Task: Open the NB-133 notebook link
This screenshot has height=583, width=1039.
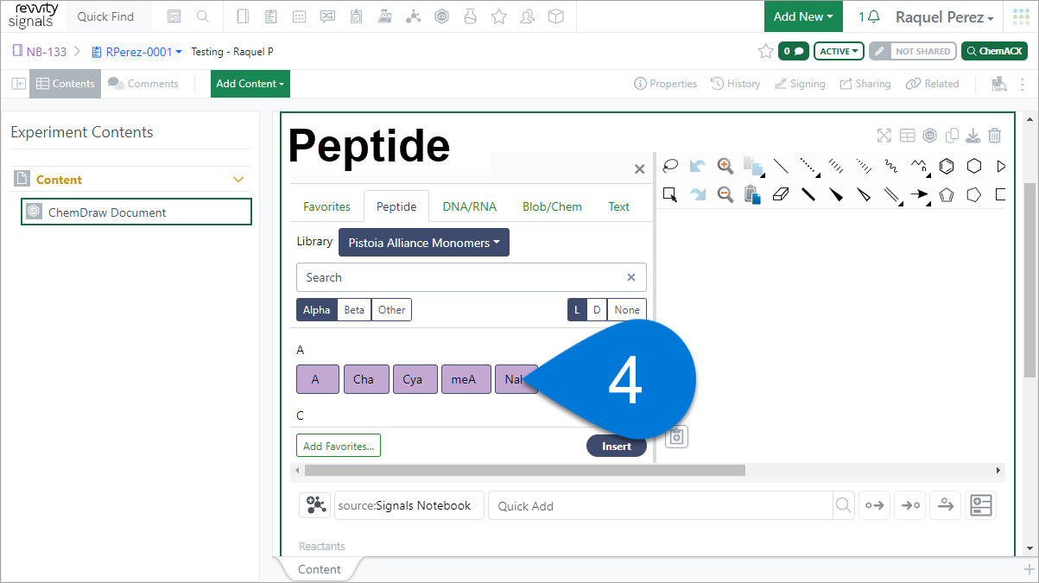Action: [40, 52]
